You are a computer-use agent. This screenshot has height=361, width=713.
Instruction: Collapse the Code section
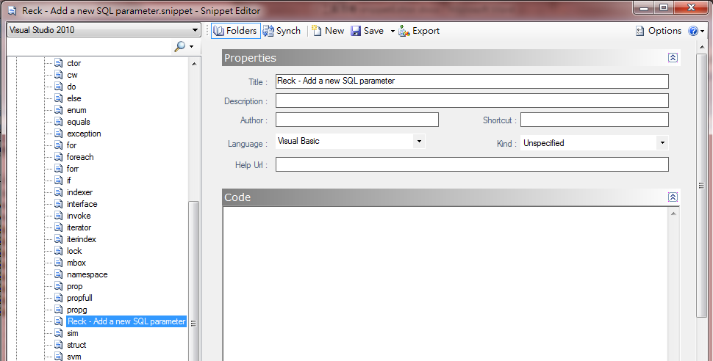click(673, 197)
